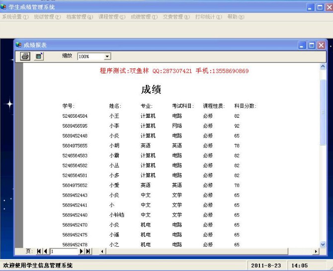Close the 成绩报表 window
Viewport: 333px width, 271px height.
click(321, 45)
